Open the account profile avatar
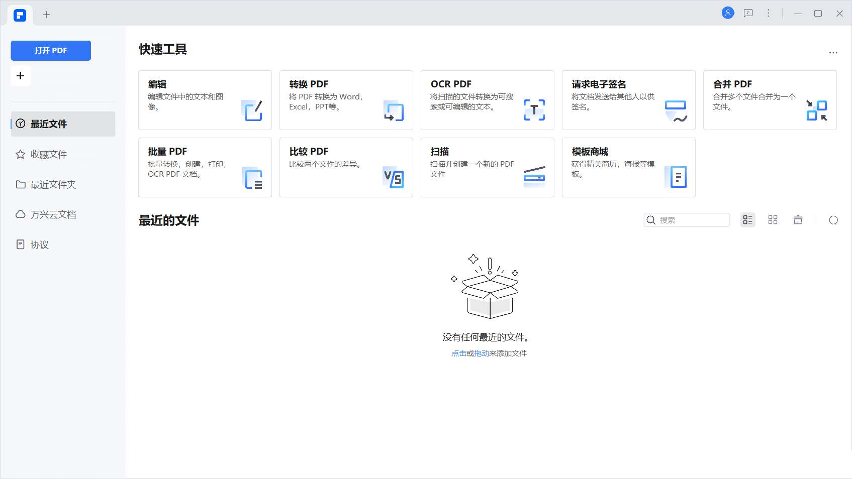This screenshot has height=479, width=852. click(x=728, y=13)
